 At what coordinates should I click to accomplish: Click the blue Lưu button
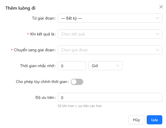154,120
